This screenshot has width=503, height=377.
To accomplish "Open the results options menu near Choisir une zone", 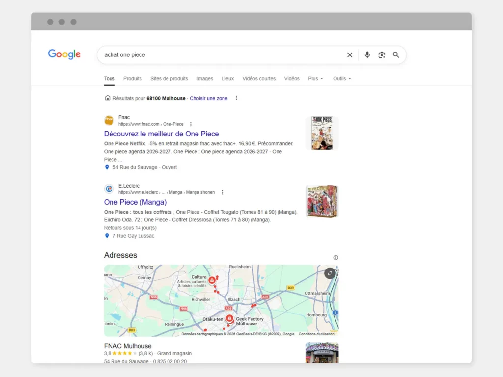I will [236, 98].
